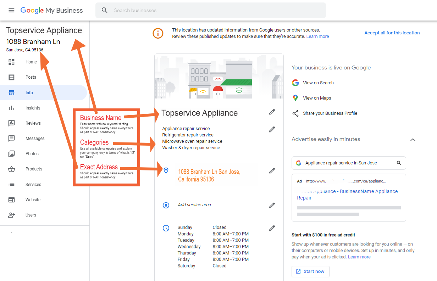Click the orange info alert icon
Image resolution: width=437 pixels, height=281 pixels.
click(158, 33)
